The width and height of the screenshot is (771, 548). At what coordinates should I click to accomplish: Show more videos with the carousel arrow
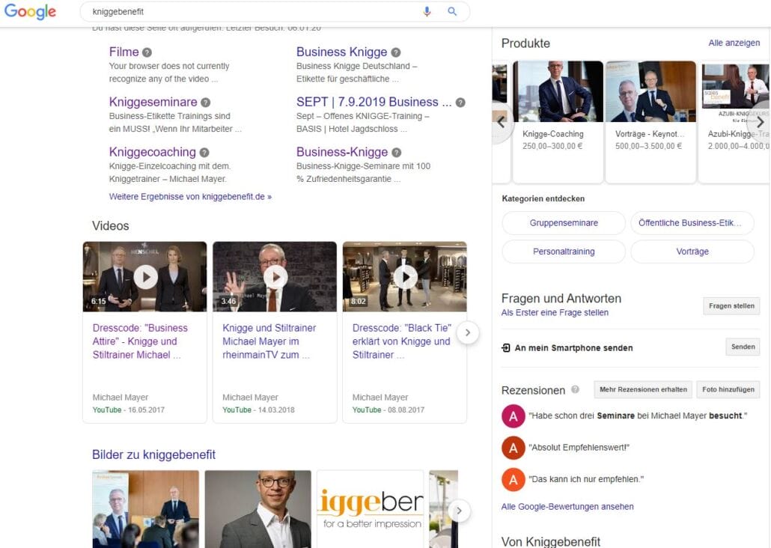pos(468,332)
